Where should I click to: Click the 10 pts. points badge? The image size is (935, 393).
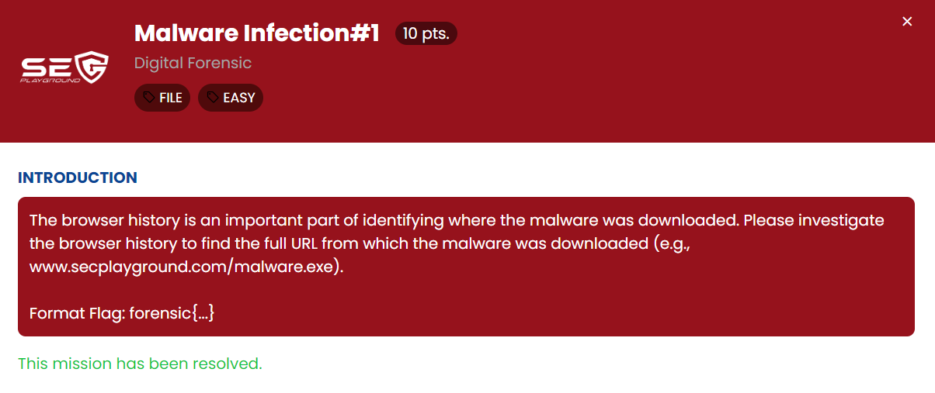coord(426,33)
